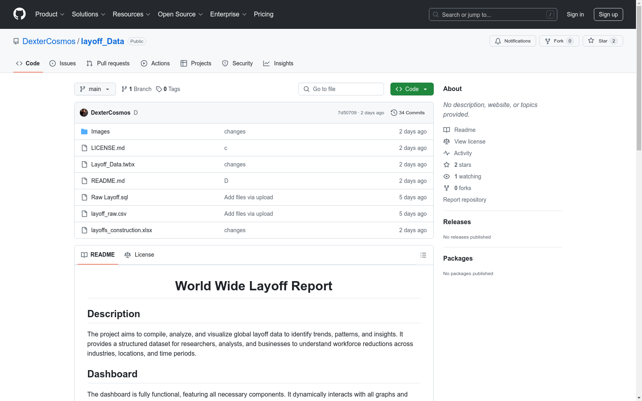Open the README outline list icon
This screenshot has width=642, height=401.
pyautogui.click(x=423, y=255)
